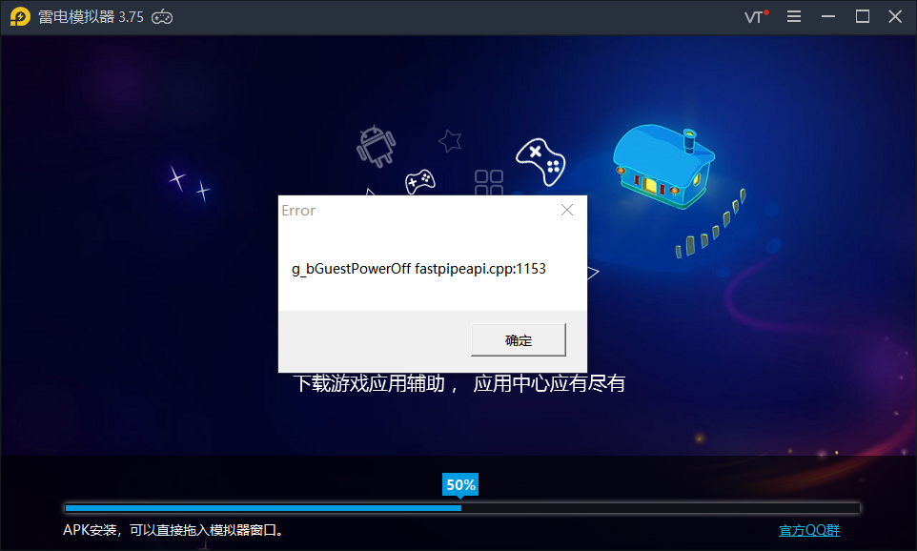
Task: Click the blue 50% percentage badge
Action: pyautogui.click(x=460, y=484)
